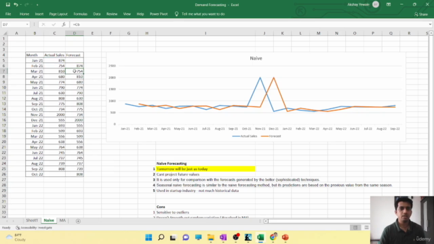Click the Insert Function fx icon
Screen dimensions: 434x244
pyautogui.click(x=64, y=24)
